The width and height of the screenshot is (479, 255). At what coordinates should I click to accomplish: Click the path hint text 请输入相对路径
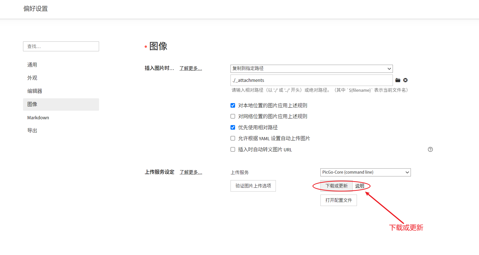320,90
